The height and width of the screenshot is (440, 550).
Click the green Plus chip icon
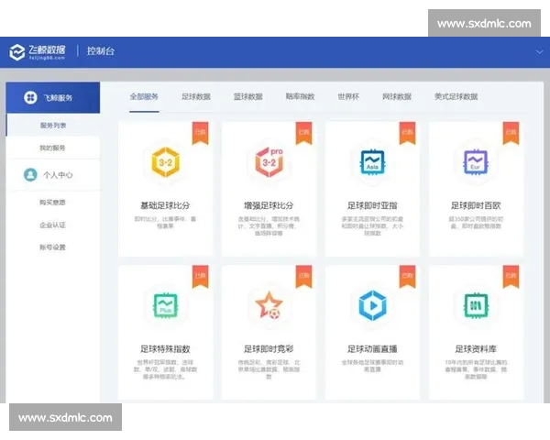166,305
